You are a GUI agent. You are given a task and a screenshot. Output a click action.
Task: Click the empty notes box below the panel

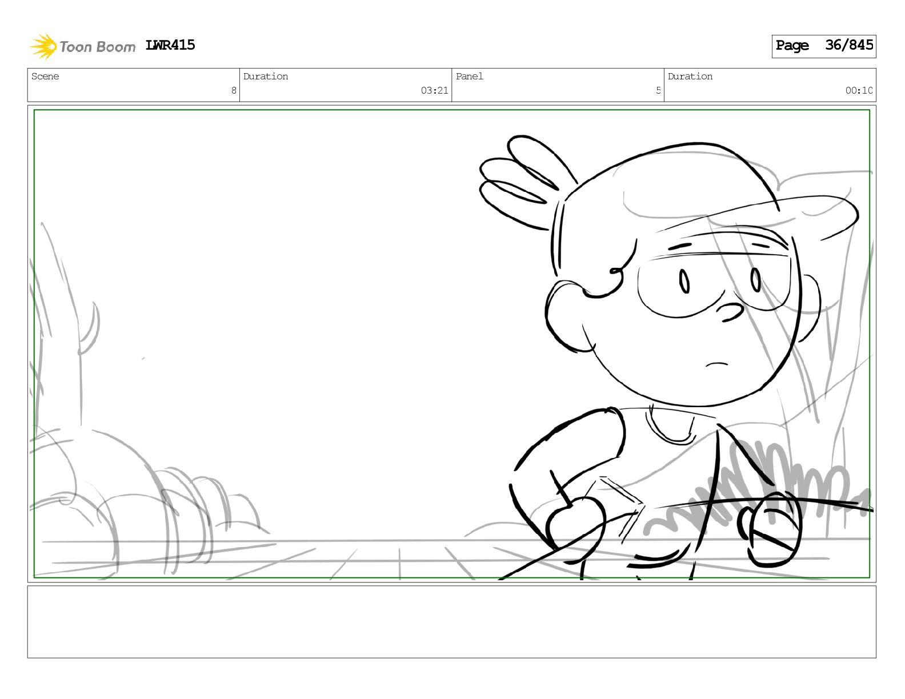coord(452,622)
